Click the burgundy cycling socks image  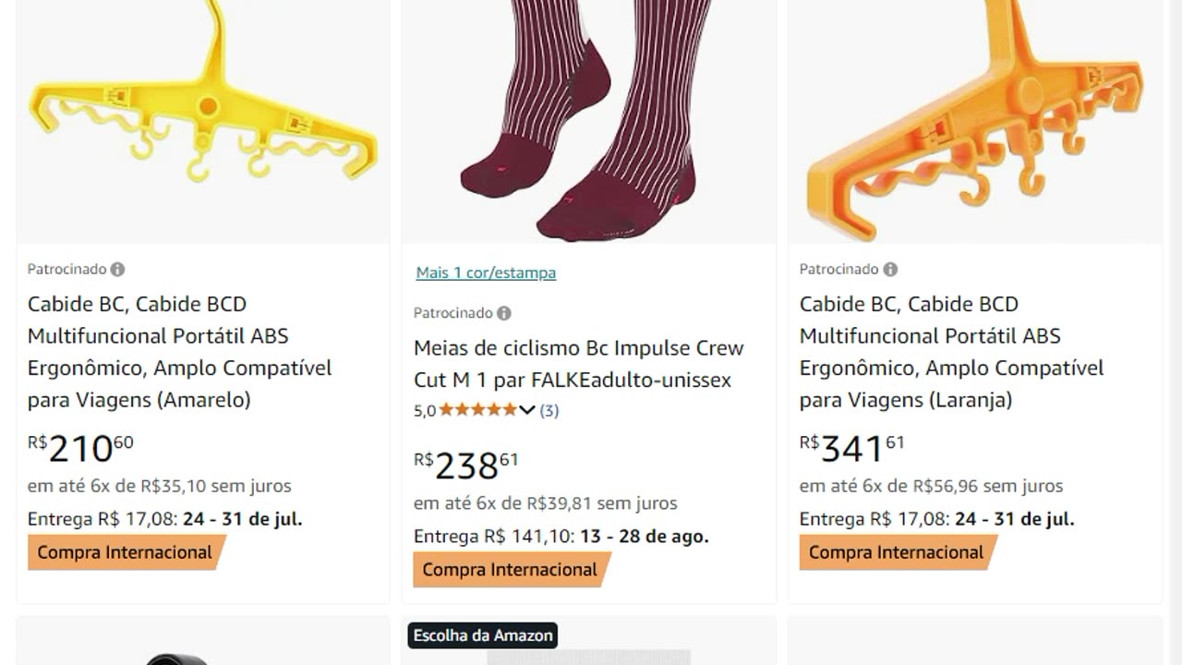(588, 120)
